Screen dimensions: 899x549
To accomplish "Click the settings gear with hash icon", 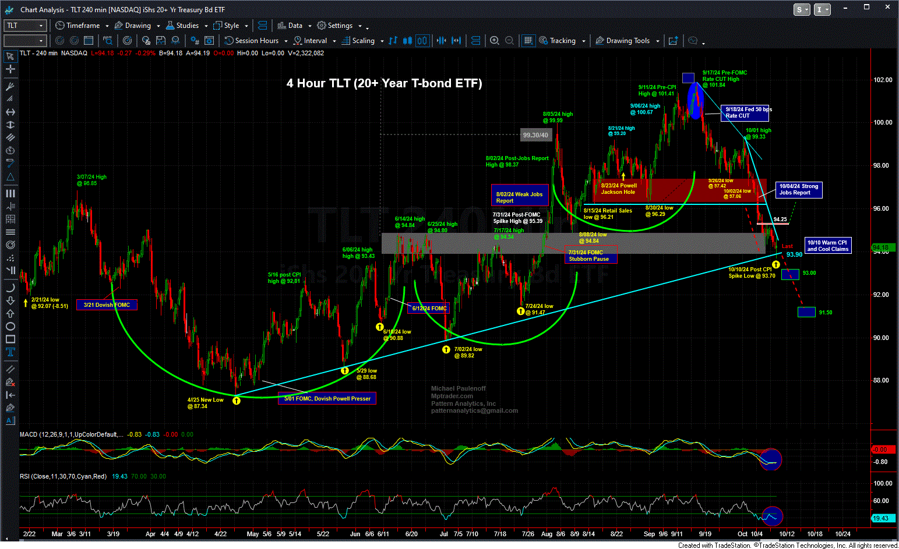I will point(195,40).
